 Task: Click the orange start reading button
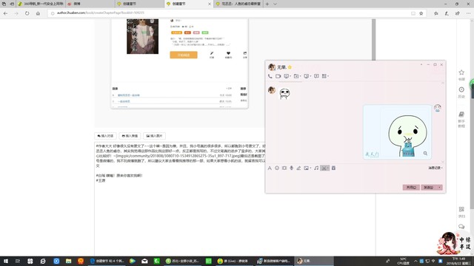point(184,55)
